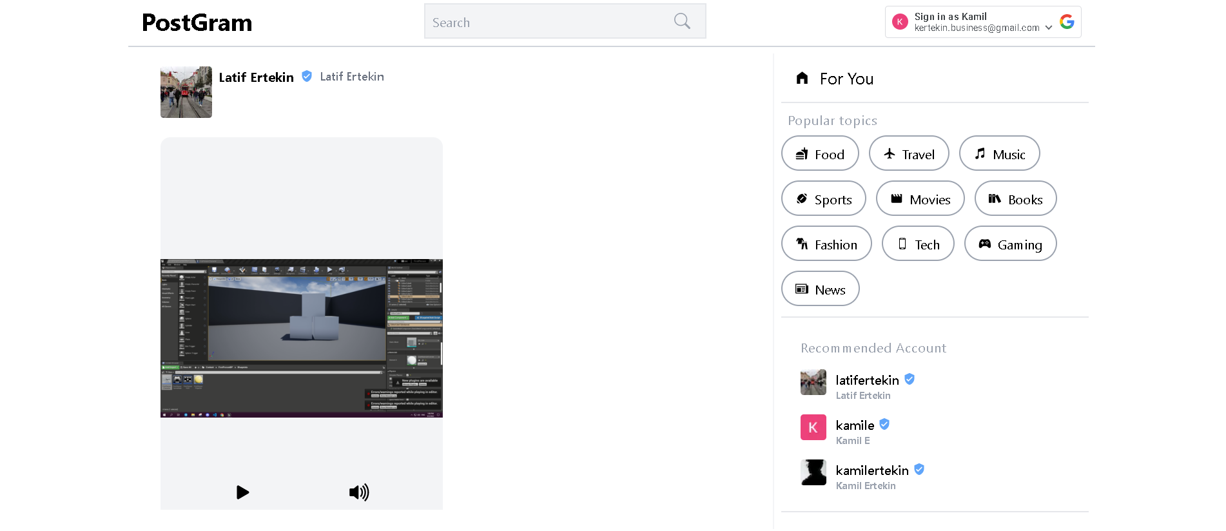Image resolution: width=1226 pixels, height=531 pixels.
Task: Click the verified badge beside kamile
Action: pyautogui.click(x=884, y=424)
